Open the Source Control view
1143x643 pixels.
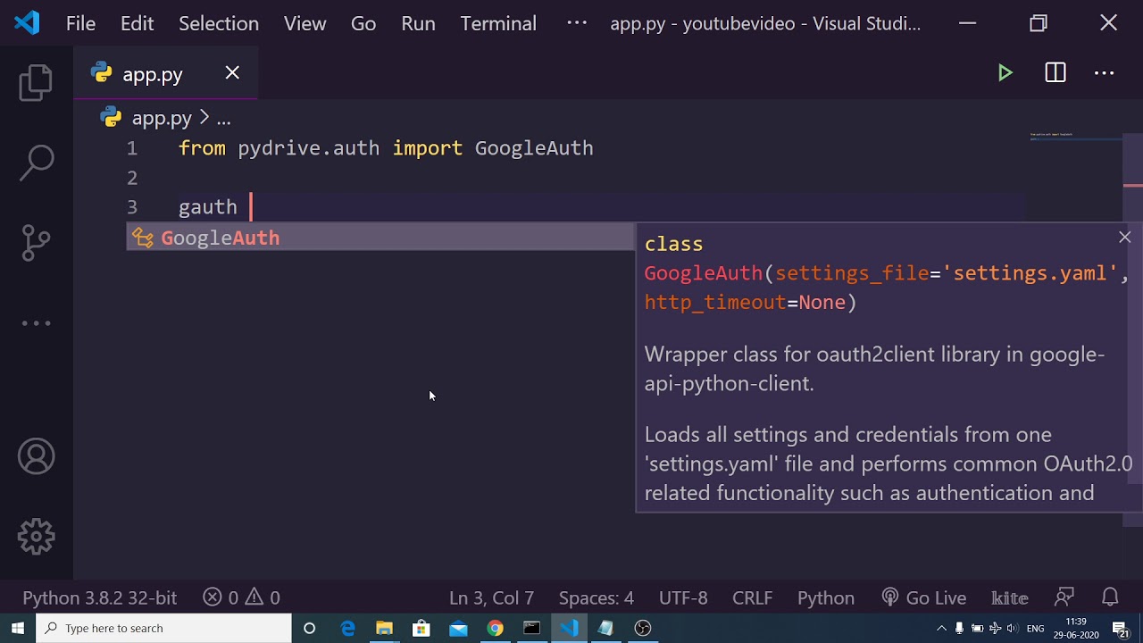pyautogui.click(x=37, y=242)
